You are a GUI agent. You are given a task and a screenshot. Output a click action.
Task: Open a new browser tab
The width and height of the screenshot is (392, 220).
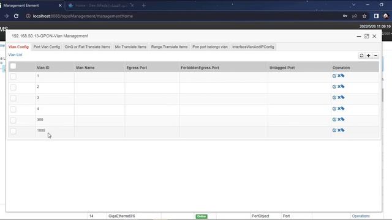[144, 5]
